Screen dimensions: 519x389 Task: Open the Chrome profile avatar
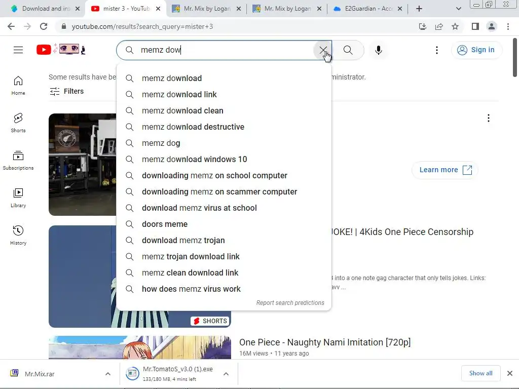[x=492, y=26]
